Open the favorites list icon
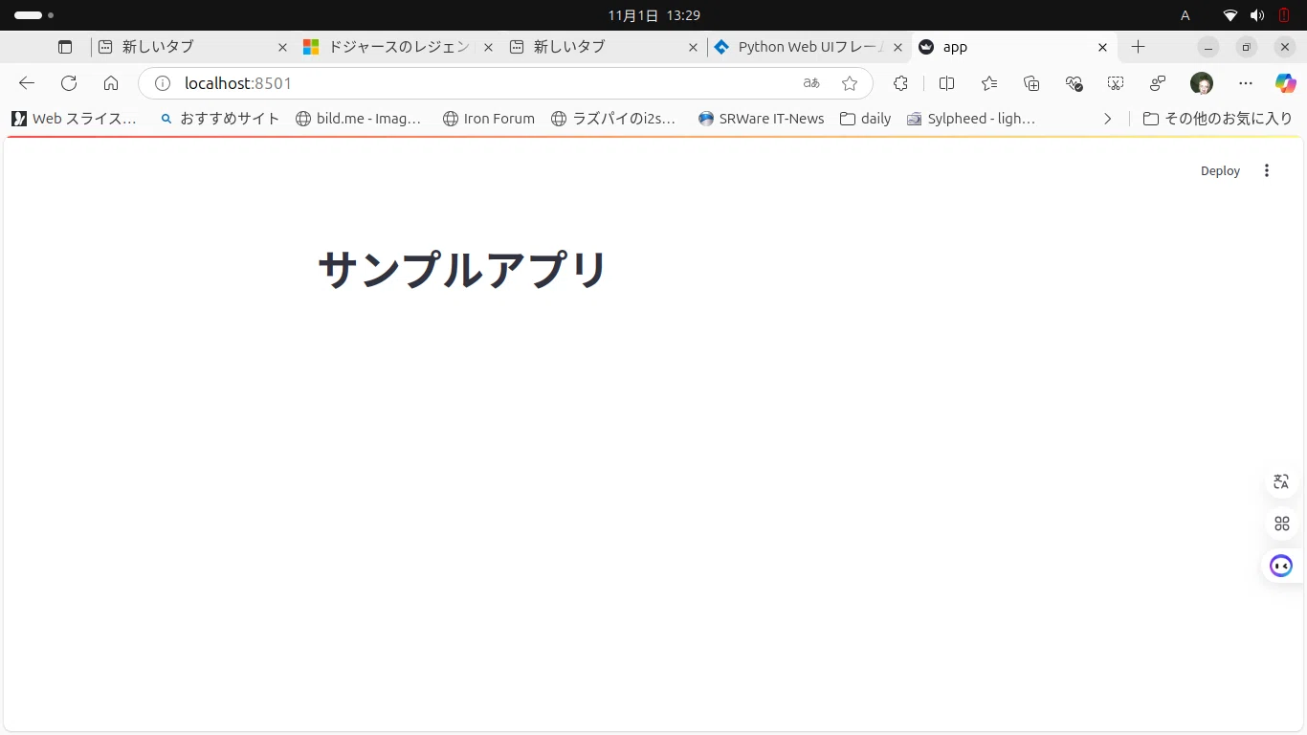Screen dimensions: 1307x735 pyautogui.click(x=989, y=83)
